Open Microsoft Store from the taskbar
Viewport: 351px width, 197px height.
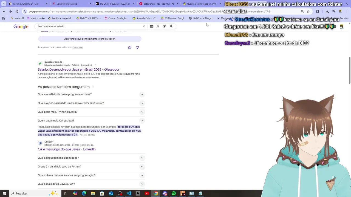[102, 193]
